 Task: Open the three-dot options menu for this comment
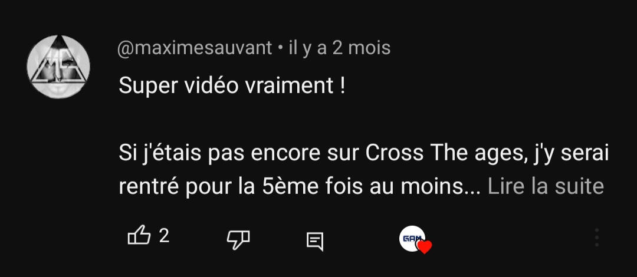point(597,237)
